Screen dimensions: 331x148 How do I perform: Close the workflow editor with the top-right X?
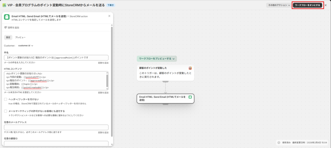(326, 5)
